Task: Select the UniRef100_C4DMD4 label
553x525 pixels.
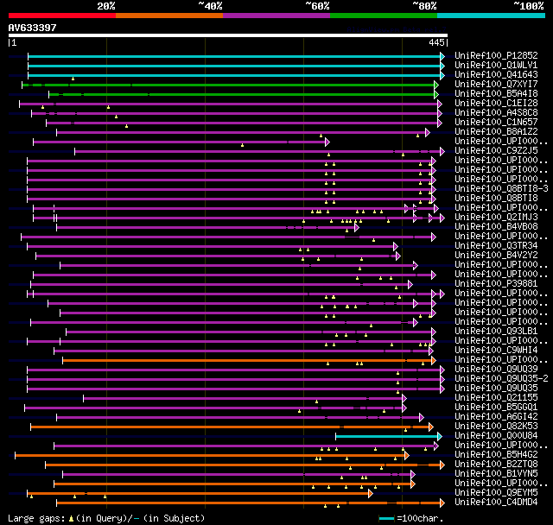Action: point(496,503)
